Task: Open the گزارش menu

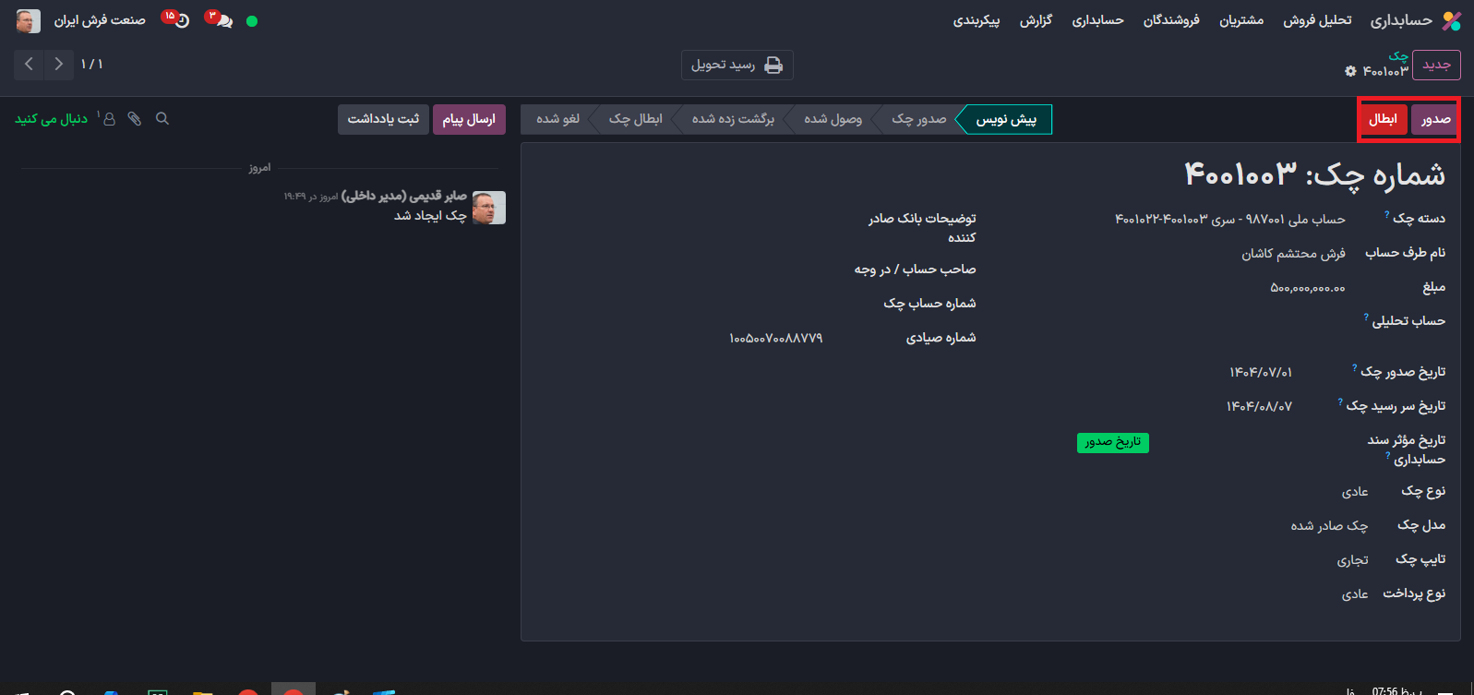Action: 1036,20
